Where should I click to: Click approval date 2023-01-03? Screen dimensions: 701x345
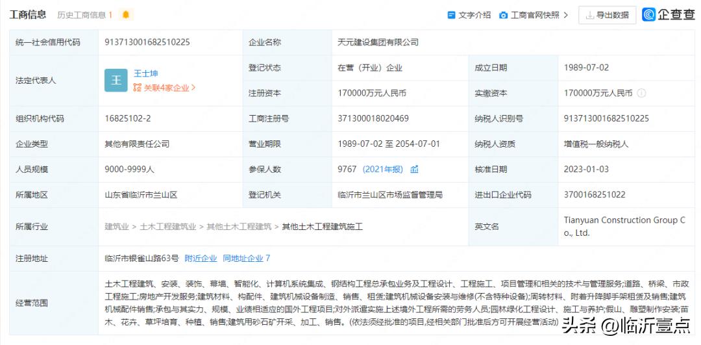pos(587,170)
